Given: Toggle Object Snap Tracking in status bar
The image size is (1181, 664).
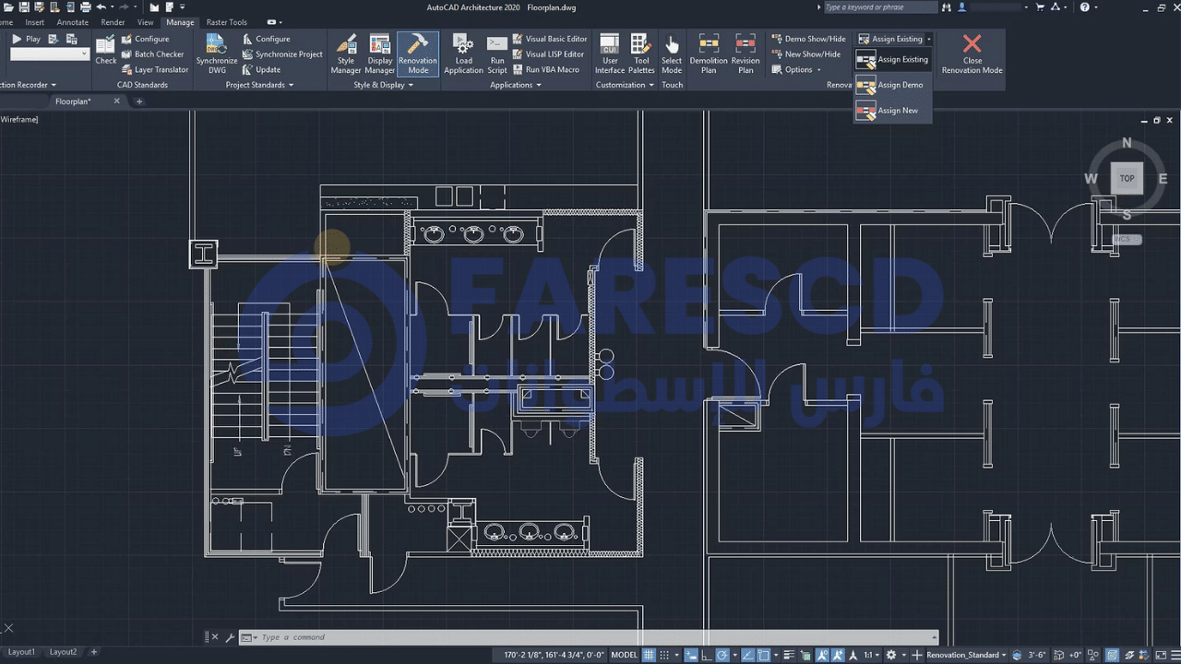Looking at the screenshot, I should [747, 655].
